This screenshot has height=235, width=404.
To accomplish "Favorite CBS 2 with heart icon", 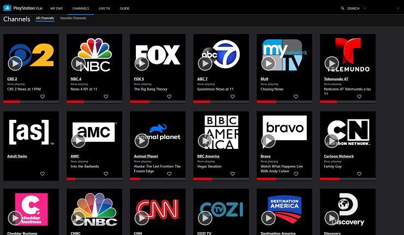I will [x=43, y=97].
